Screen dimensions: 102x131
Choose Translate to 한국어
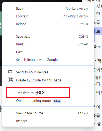[x=48, y=93]
